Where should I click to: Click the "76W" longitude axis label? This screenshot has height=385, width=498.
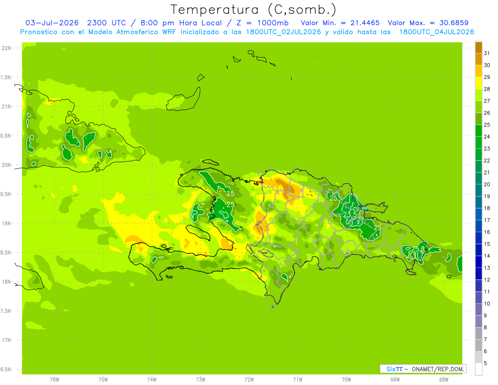click(x=54, y=379)
